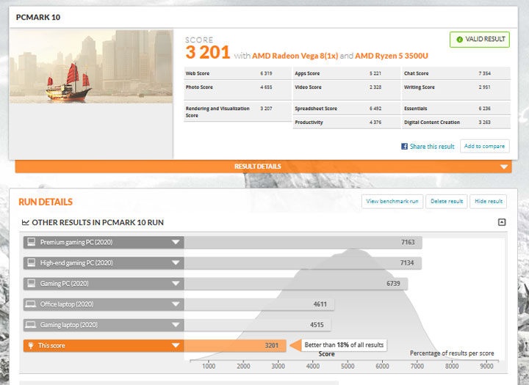This screenshot has height=385, width=529.
Task: Click the Gaming laptop icon
Action: (x=31, y=324)
